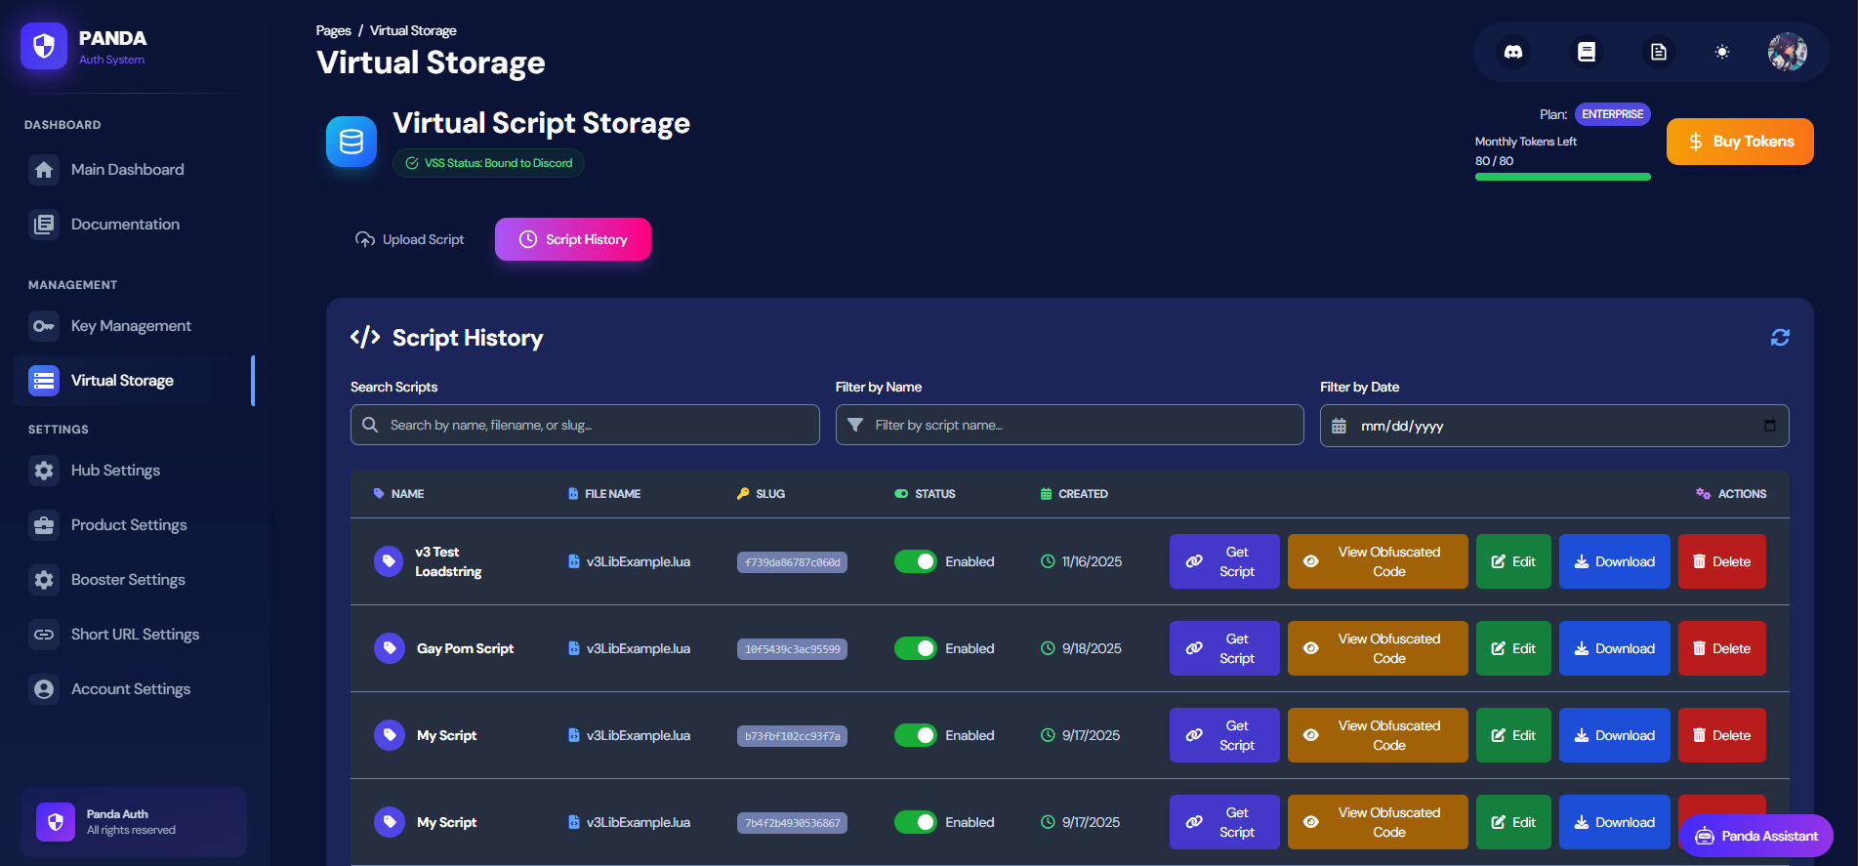Click the Filter by Name field

(1069, 425)
